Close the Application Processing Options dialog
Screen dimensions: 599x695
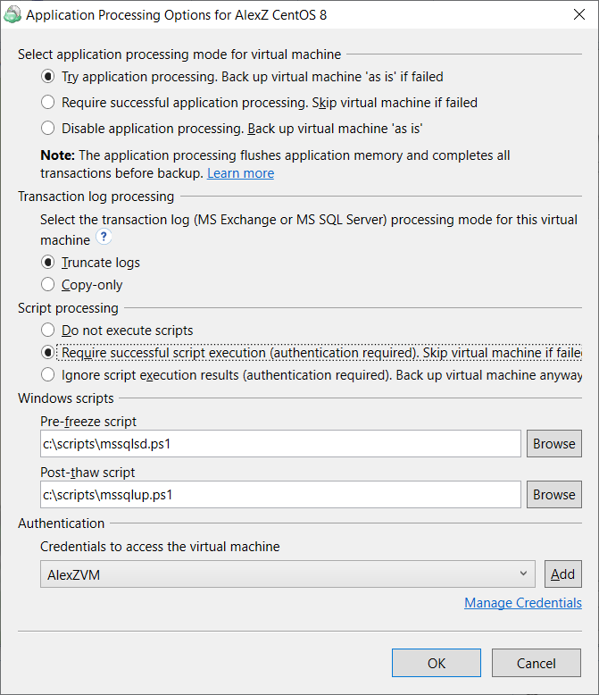[x=577, y=14]
